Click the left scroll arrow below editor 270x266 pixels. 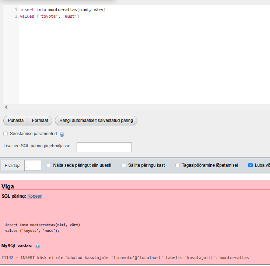(x=6, y=107)
